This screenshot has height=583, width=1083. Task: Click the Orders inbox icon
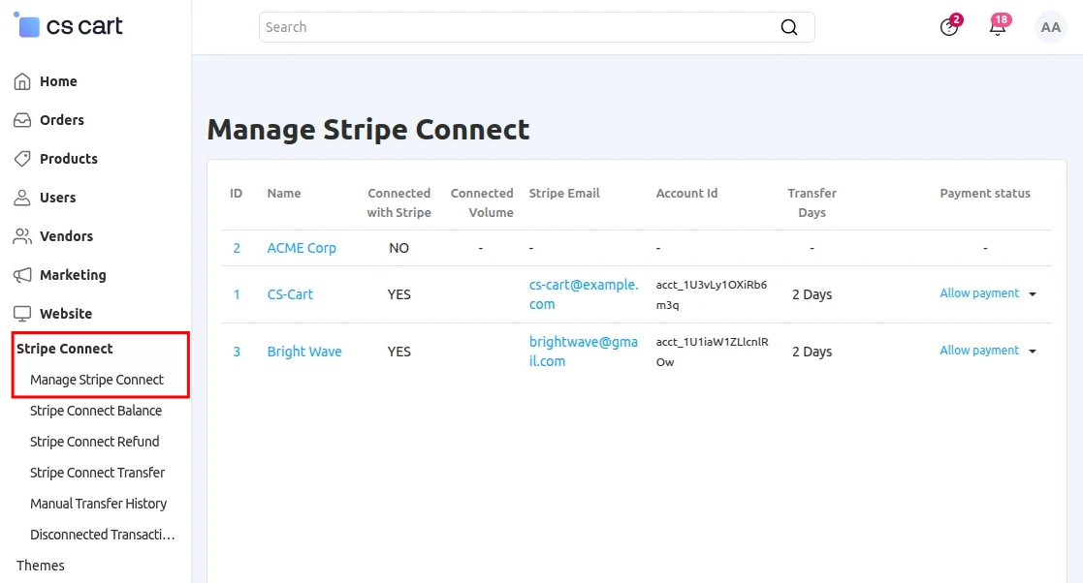pyautogui.click(x=22, y=120)
